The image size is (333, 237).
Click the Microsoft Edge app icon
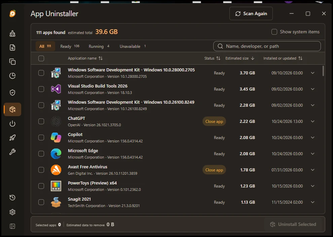click(x=56, y=154)
